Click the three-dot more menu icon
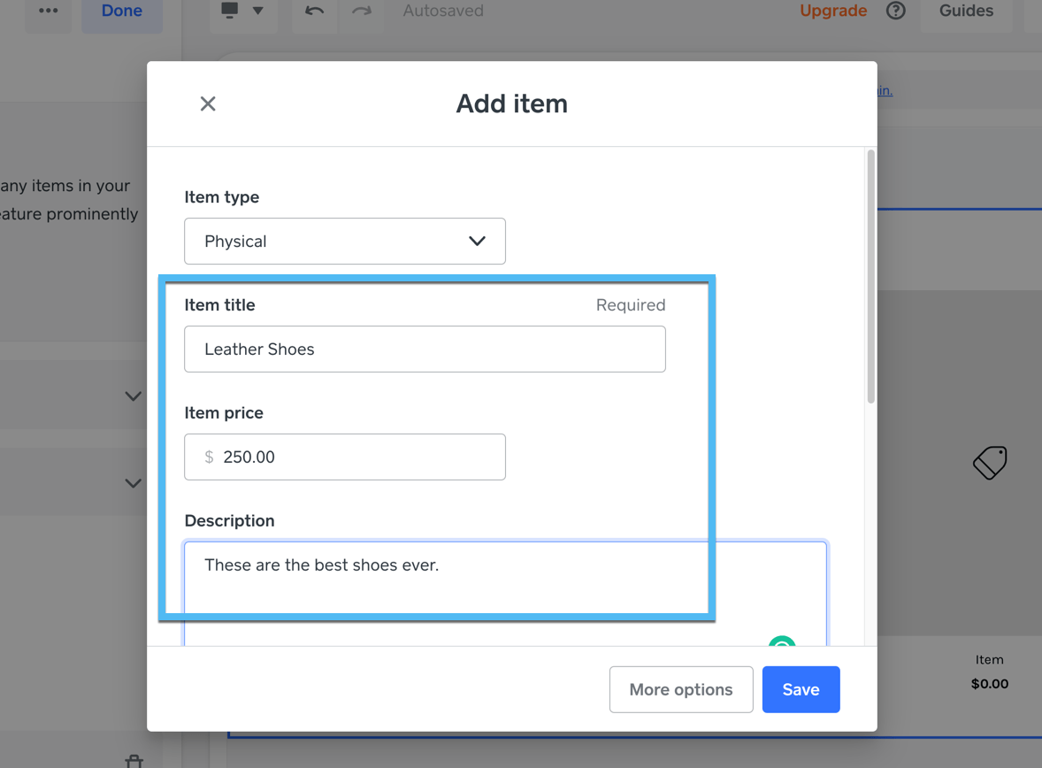Image resolution: width=1042 pixels, height=768 pixels. tap(49, 11)
